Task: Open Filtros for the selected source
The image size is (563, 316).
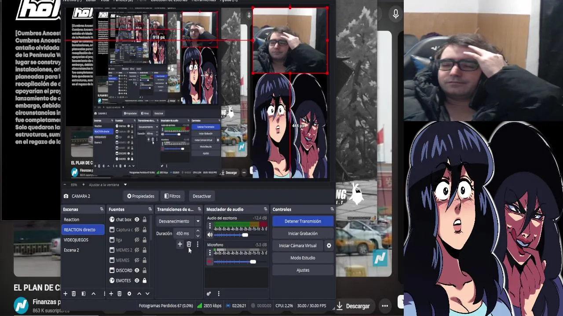Action: (x=172, y=196)
